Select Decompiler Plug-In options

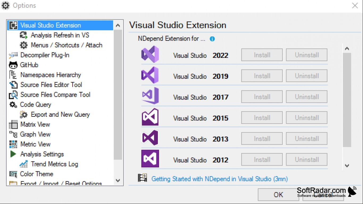tap(45, 55)
